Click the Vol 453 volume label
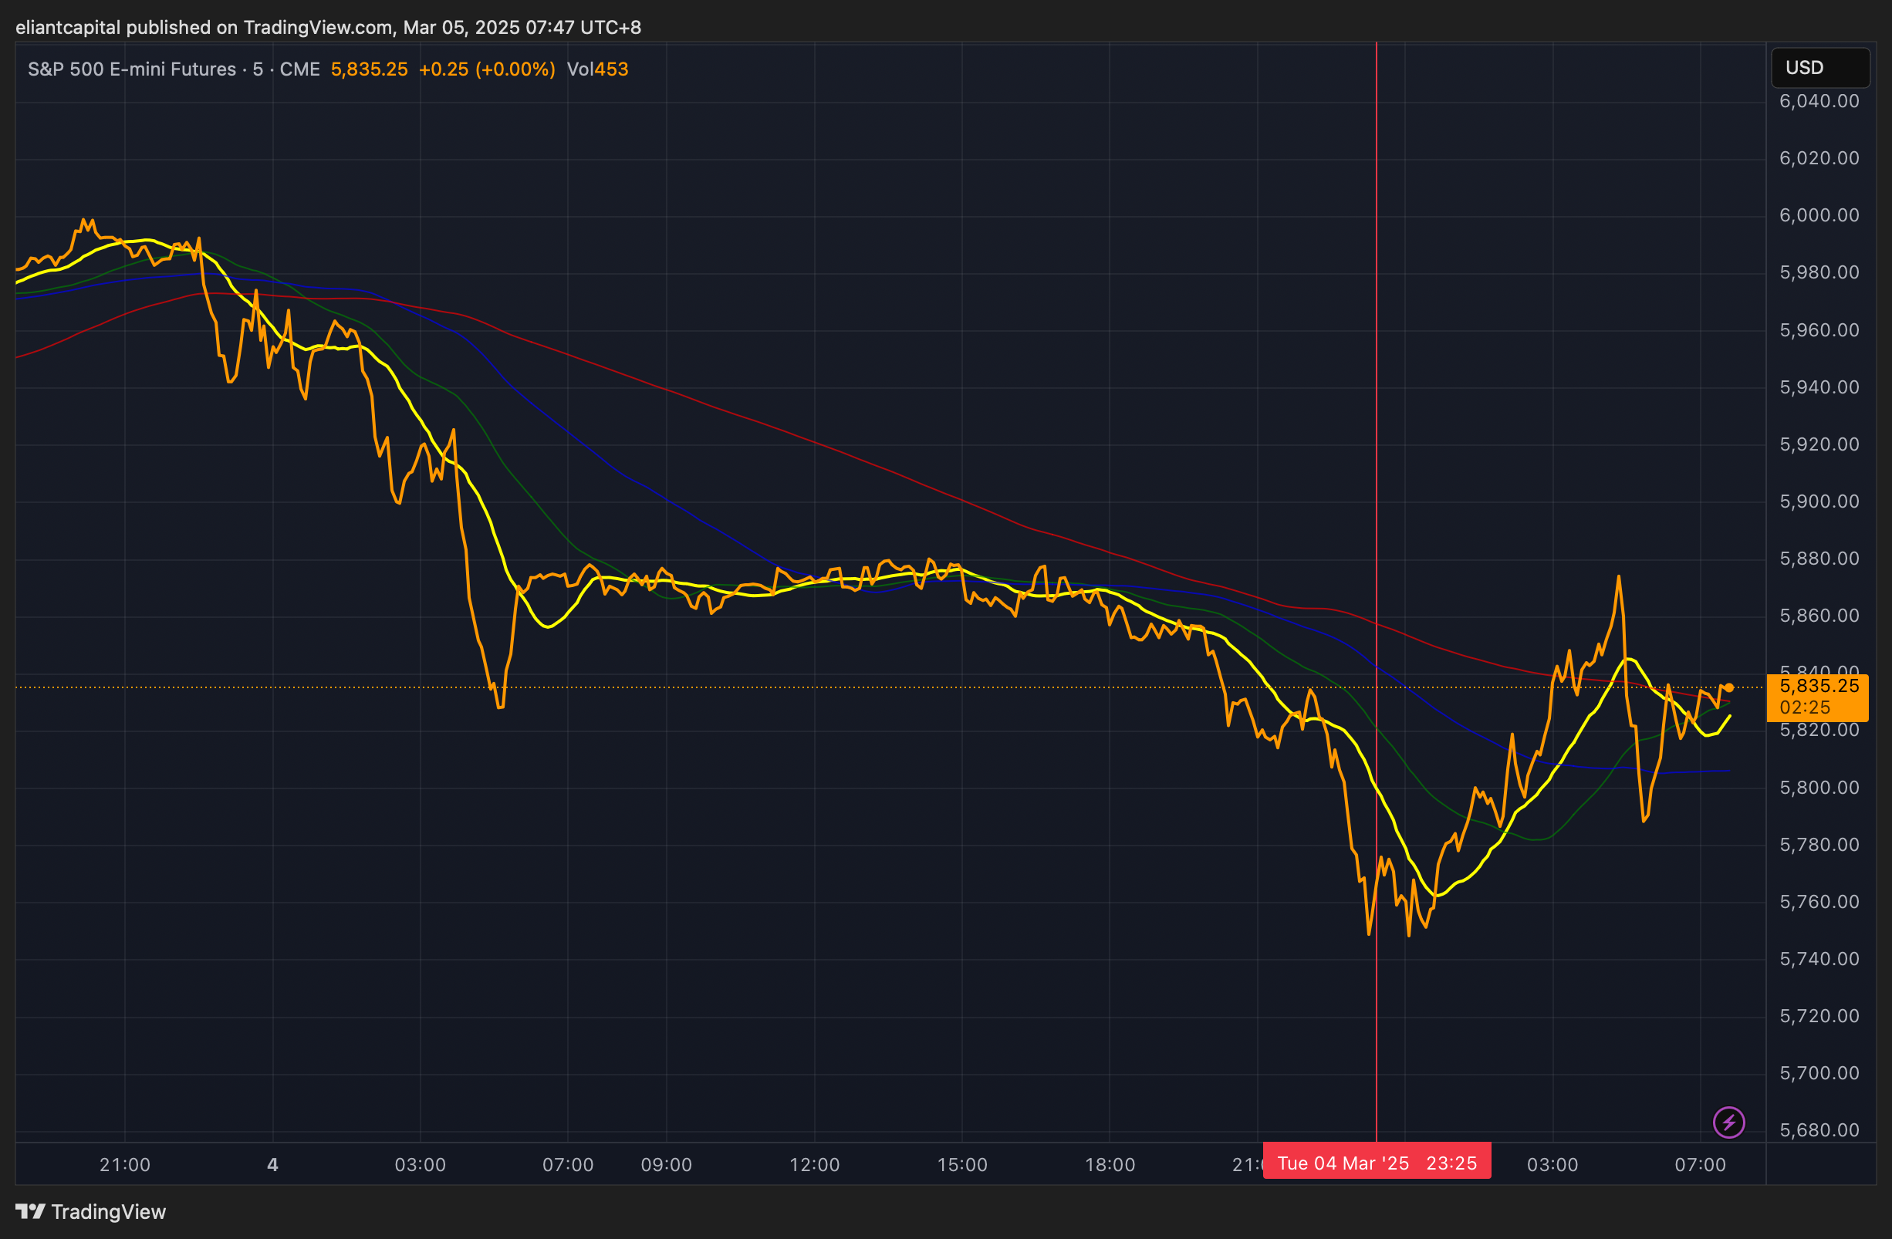Screen dimensions: 1892x1239 pyautogui.click(x=597, y=69)
